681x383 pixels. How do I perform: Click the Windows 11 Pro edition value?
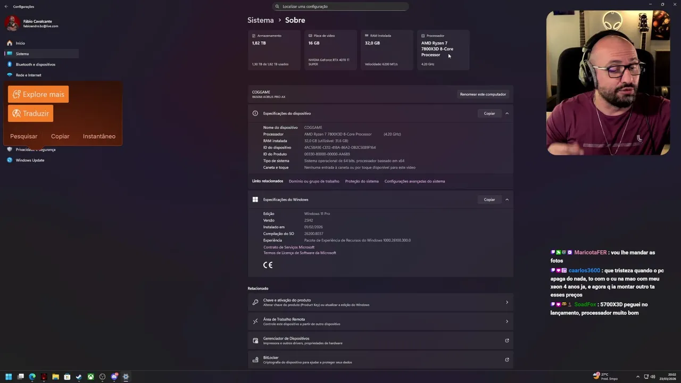click(x=317, y=214)
